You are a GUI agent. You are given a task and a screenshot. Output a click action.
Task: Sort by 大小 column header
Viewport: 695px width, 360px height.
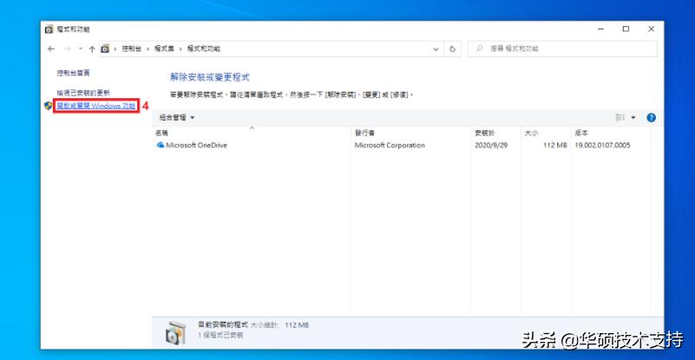coord(531,133)
